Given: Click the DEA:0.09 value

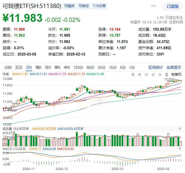Looking at the screenshot, I should click(x=49, y=149).
